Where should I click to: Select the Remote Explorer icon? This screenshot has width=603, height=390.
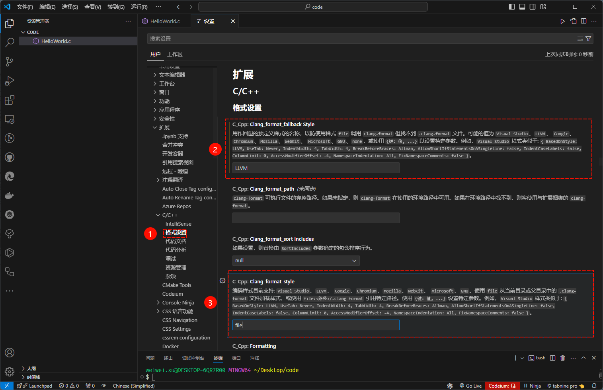10,119
